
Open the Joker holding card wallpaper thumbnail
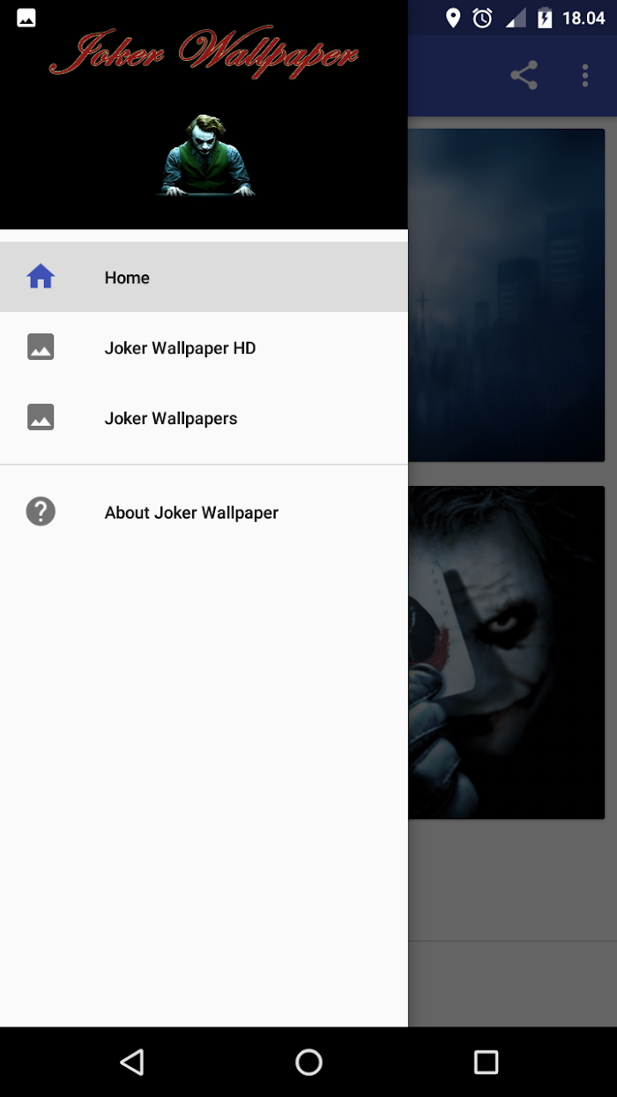point(506,653)
